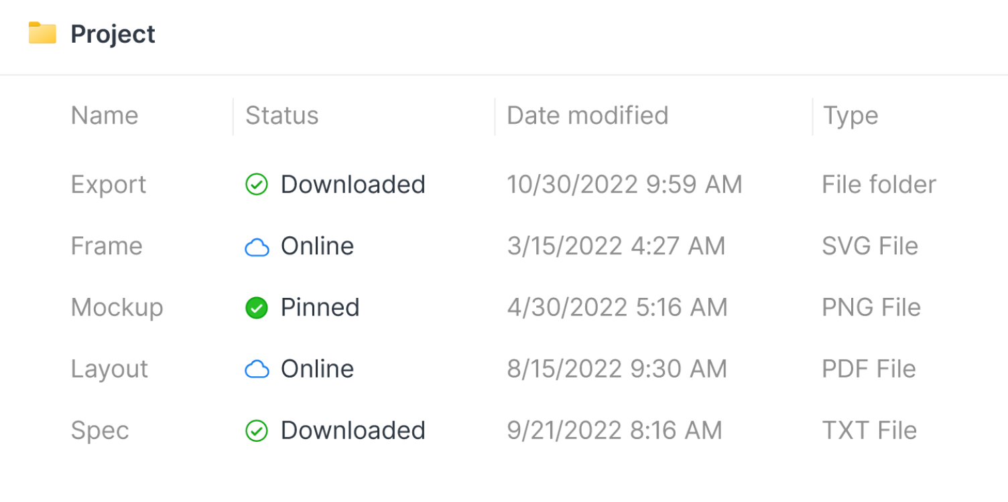
Task: Sort by the Name column header
Action: point(105,116)
